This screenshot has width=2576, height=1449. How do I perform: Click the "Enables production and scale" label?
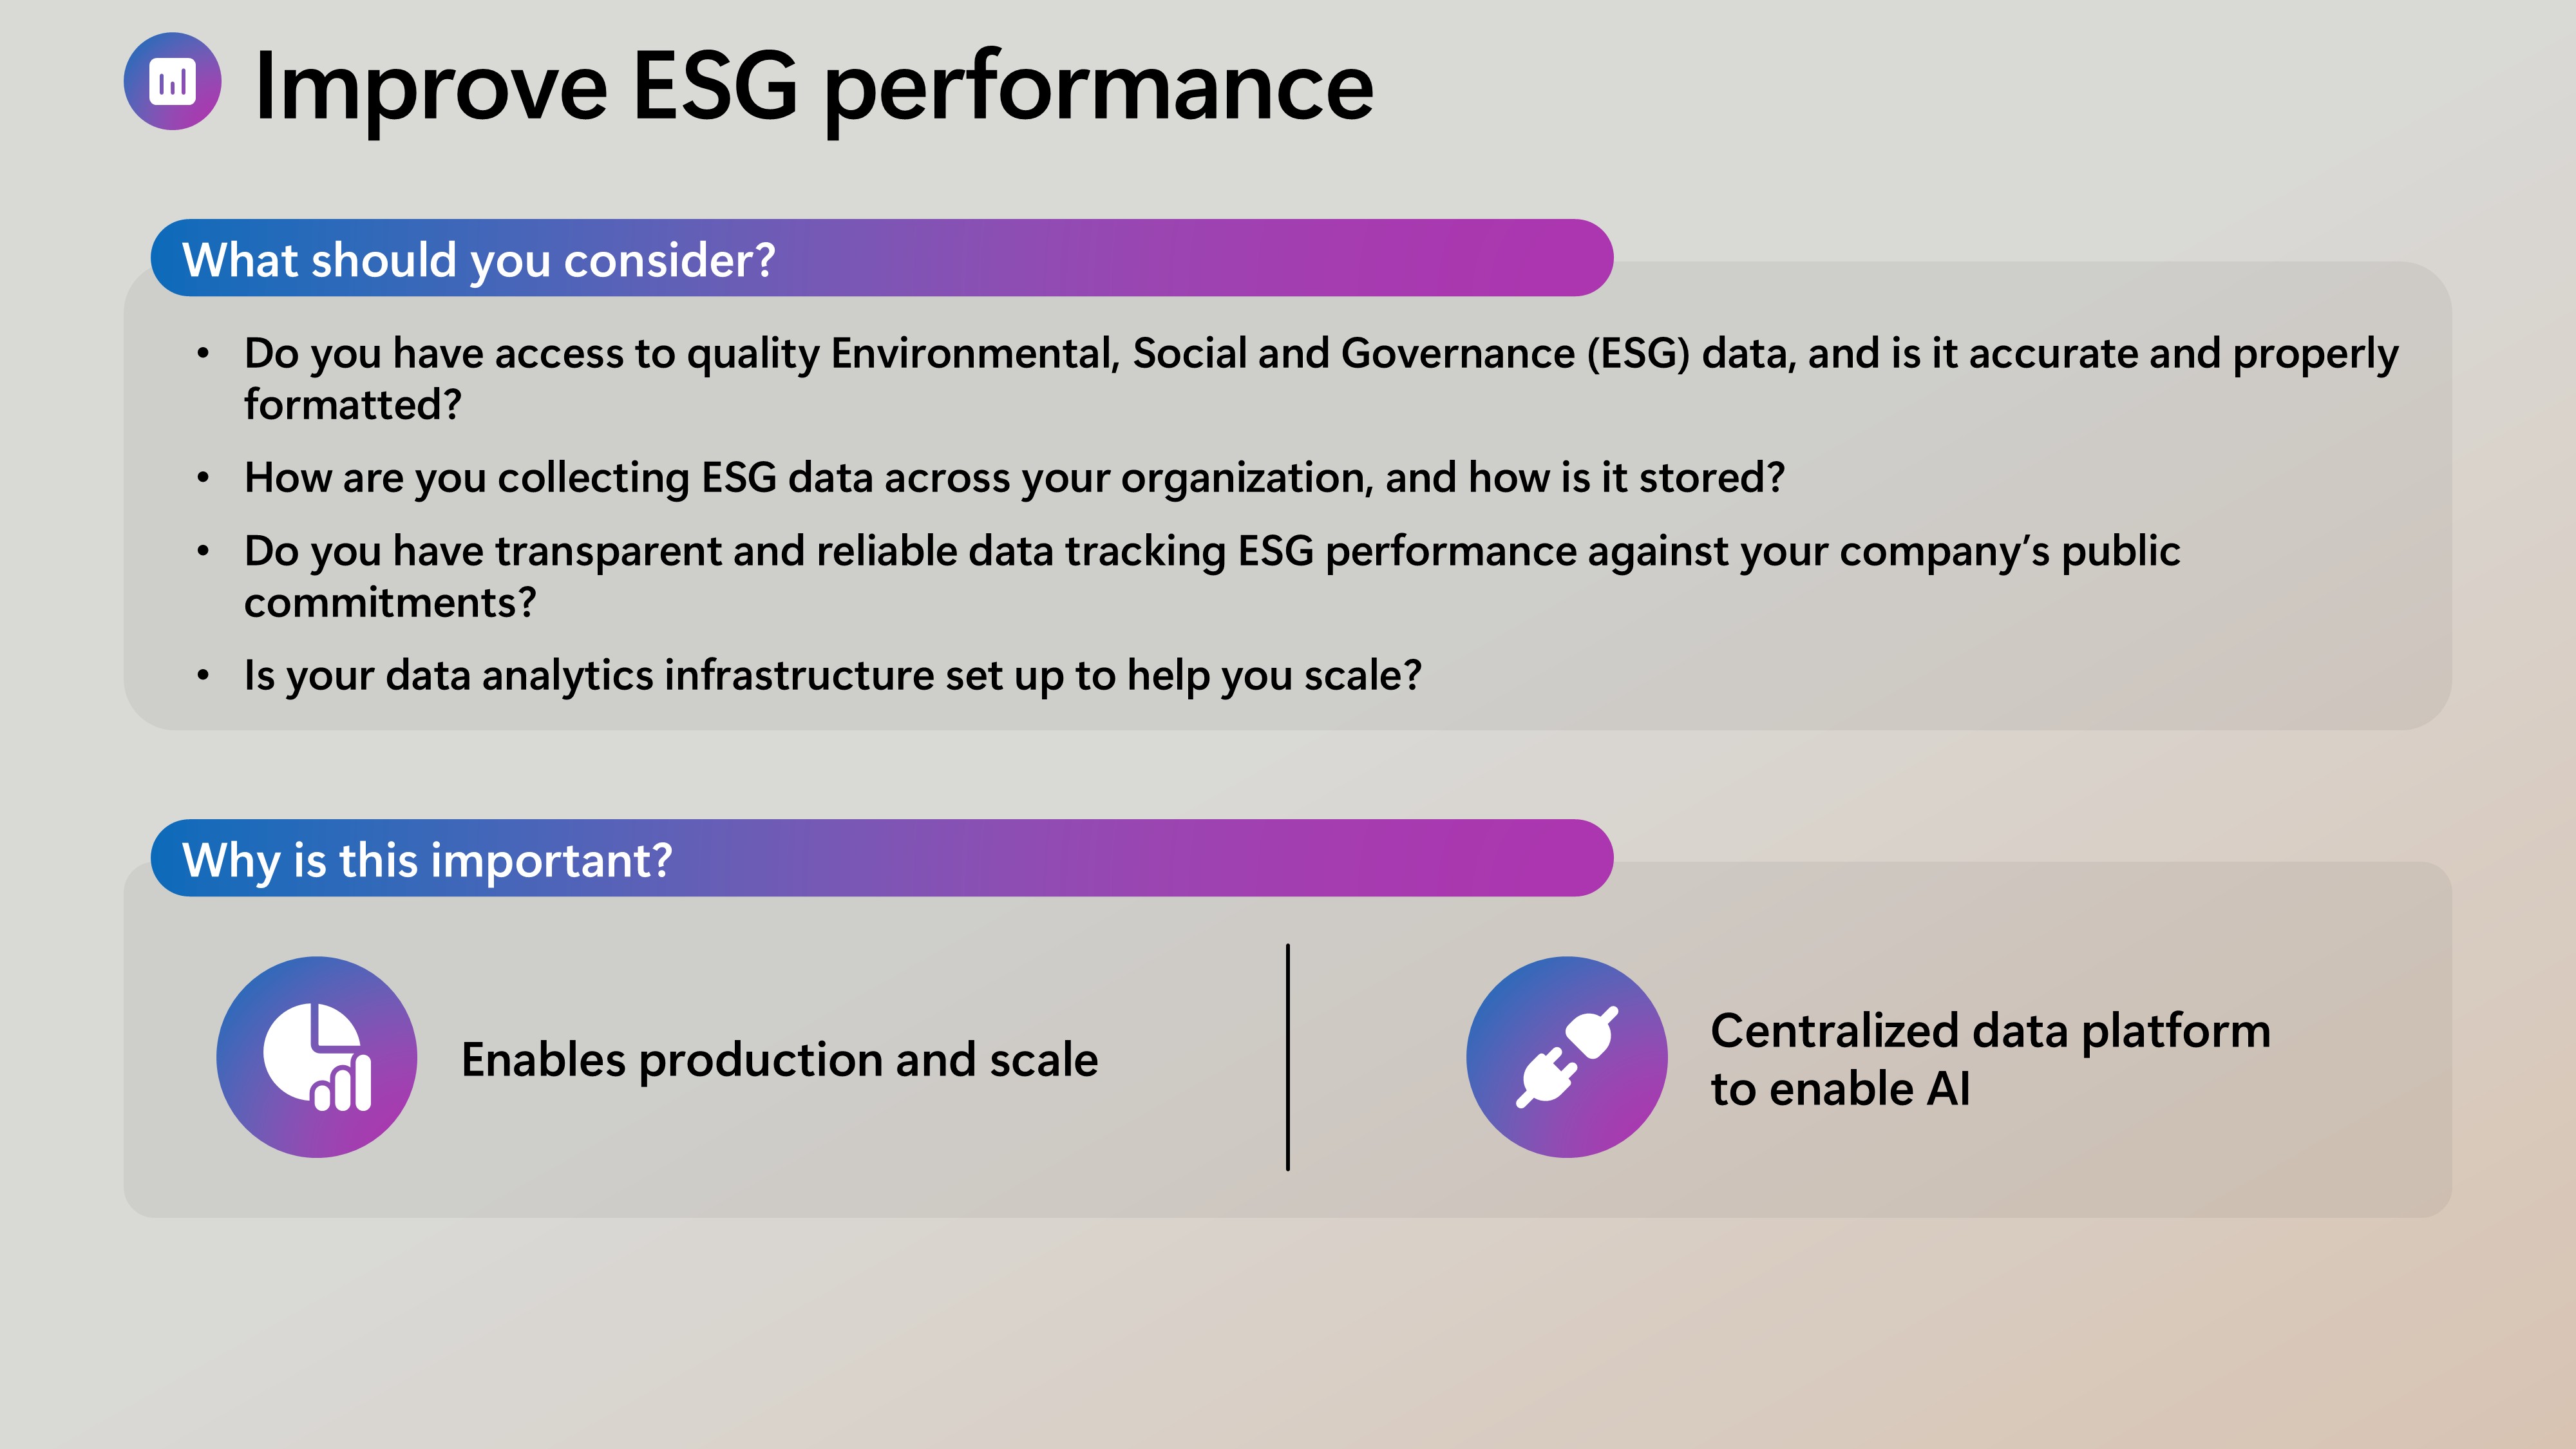779,1060
